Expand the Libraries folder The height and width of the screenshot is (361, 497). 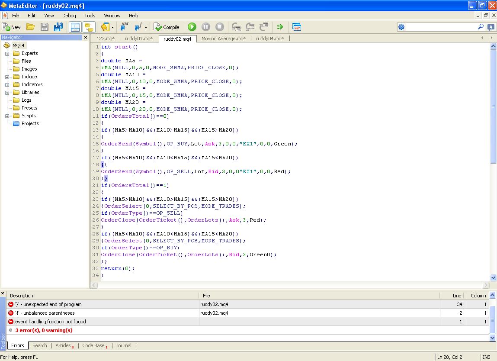7,93
